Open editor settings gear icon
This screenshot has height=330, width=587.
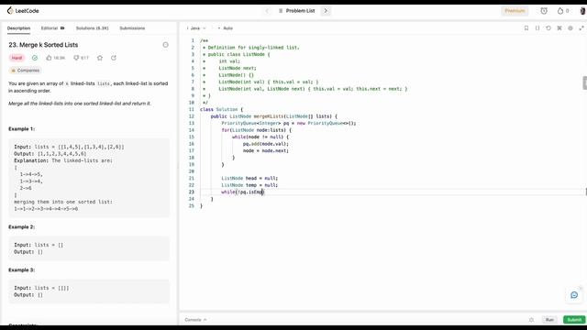(x=570, y=28)
